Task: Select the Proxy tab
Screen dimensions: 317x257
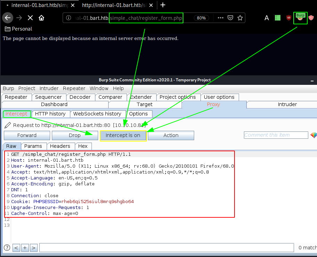Action: pos(214,104)
